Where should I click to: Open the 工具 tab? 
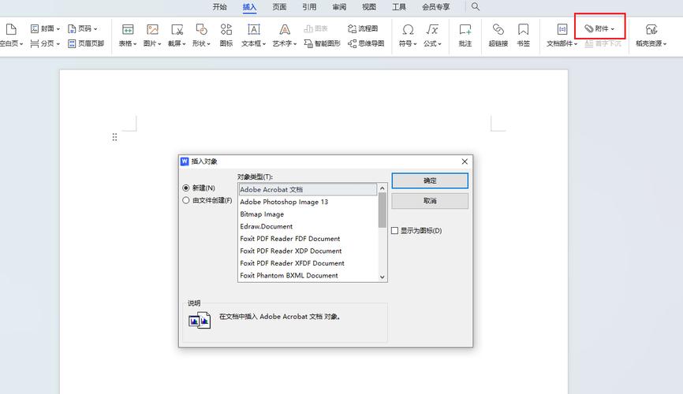pyautogui.click(x=399, y=7)
